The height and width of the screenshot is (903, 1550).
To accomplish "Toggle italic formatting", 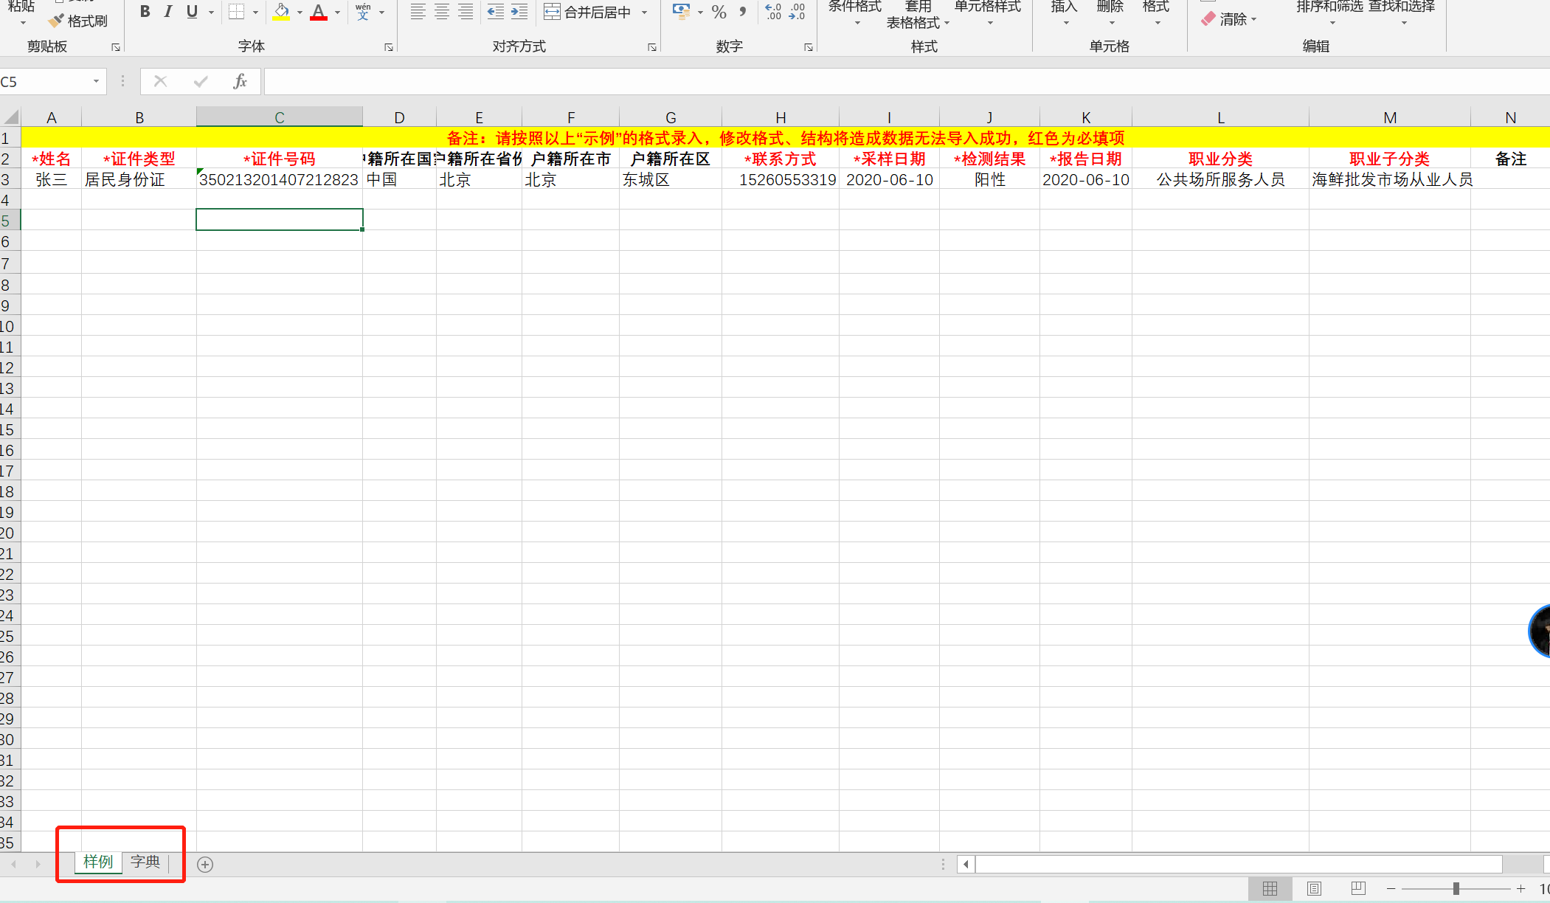I will tap(168, 12).
